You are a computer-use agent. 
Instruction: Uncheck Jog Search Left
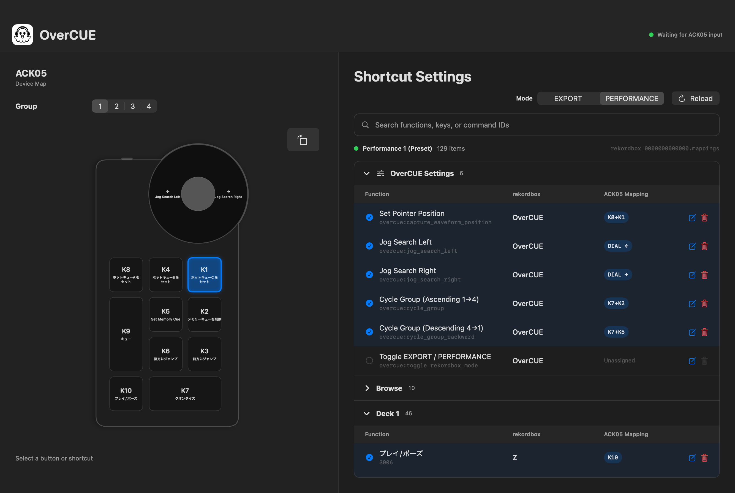[x=369, y=246]
